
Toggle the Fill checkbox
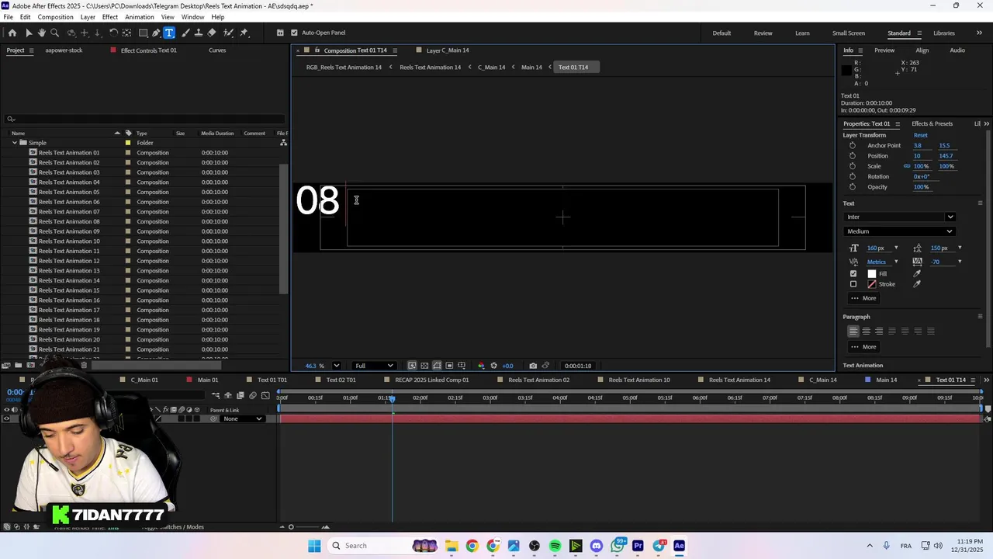(x=853, y=274)
